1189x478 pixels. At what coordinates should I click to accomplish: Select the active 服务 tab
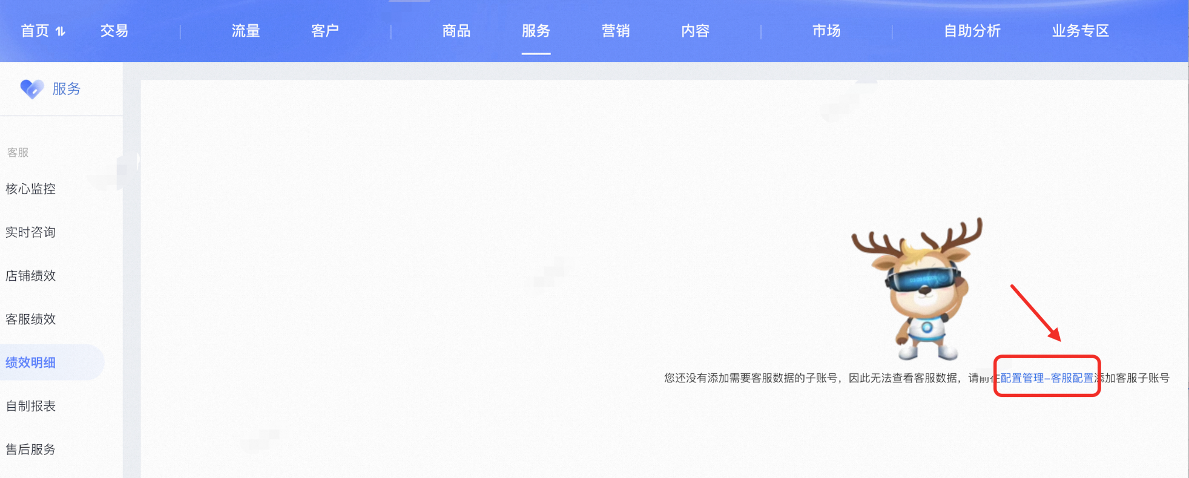(536, 31)
